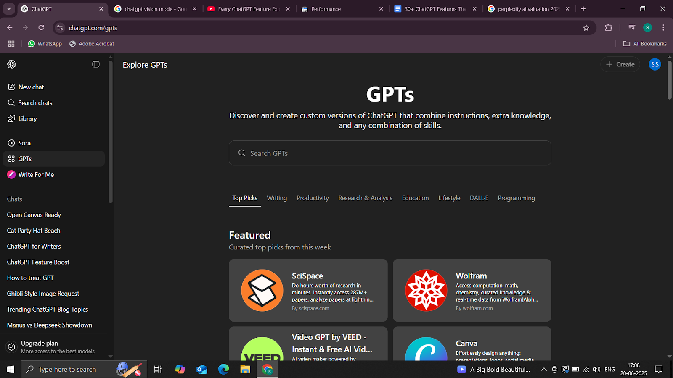Screen dimensions: 673x378
Task: Open media control icon in toolbar
Action: click(631, 28)
